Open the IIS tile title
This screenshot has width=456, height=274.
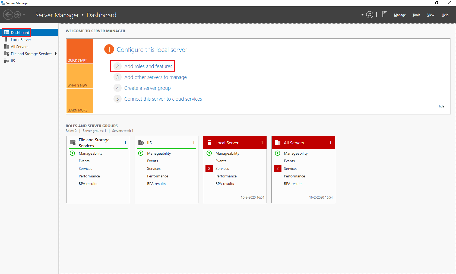[149, 143]
